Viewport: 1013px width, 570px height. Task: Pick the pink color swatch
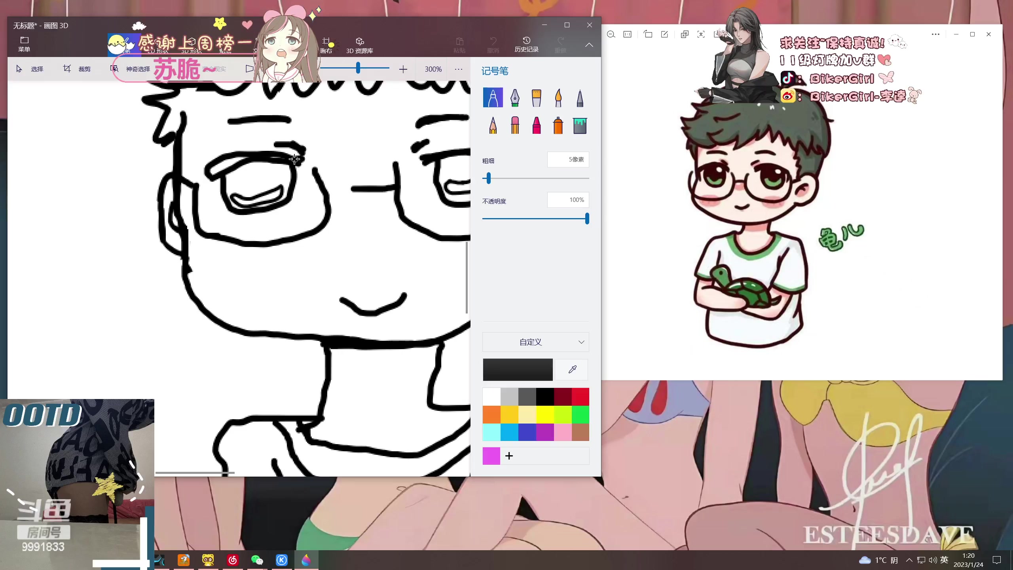tap(563, 432)
